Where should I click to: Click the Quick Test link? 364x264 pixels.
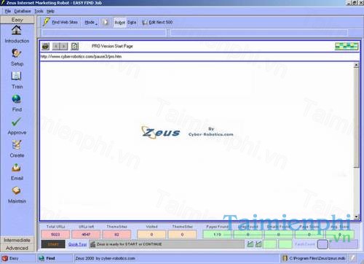pyautogui.click(x=77, y=244)
